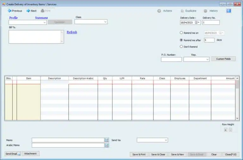The width and height of the screenshot is (243, 160).
Task: Open the Class dropdown list
Action: point(105,22)
